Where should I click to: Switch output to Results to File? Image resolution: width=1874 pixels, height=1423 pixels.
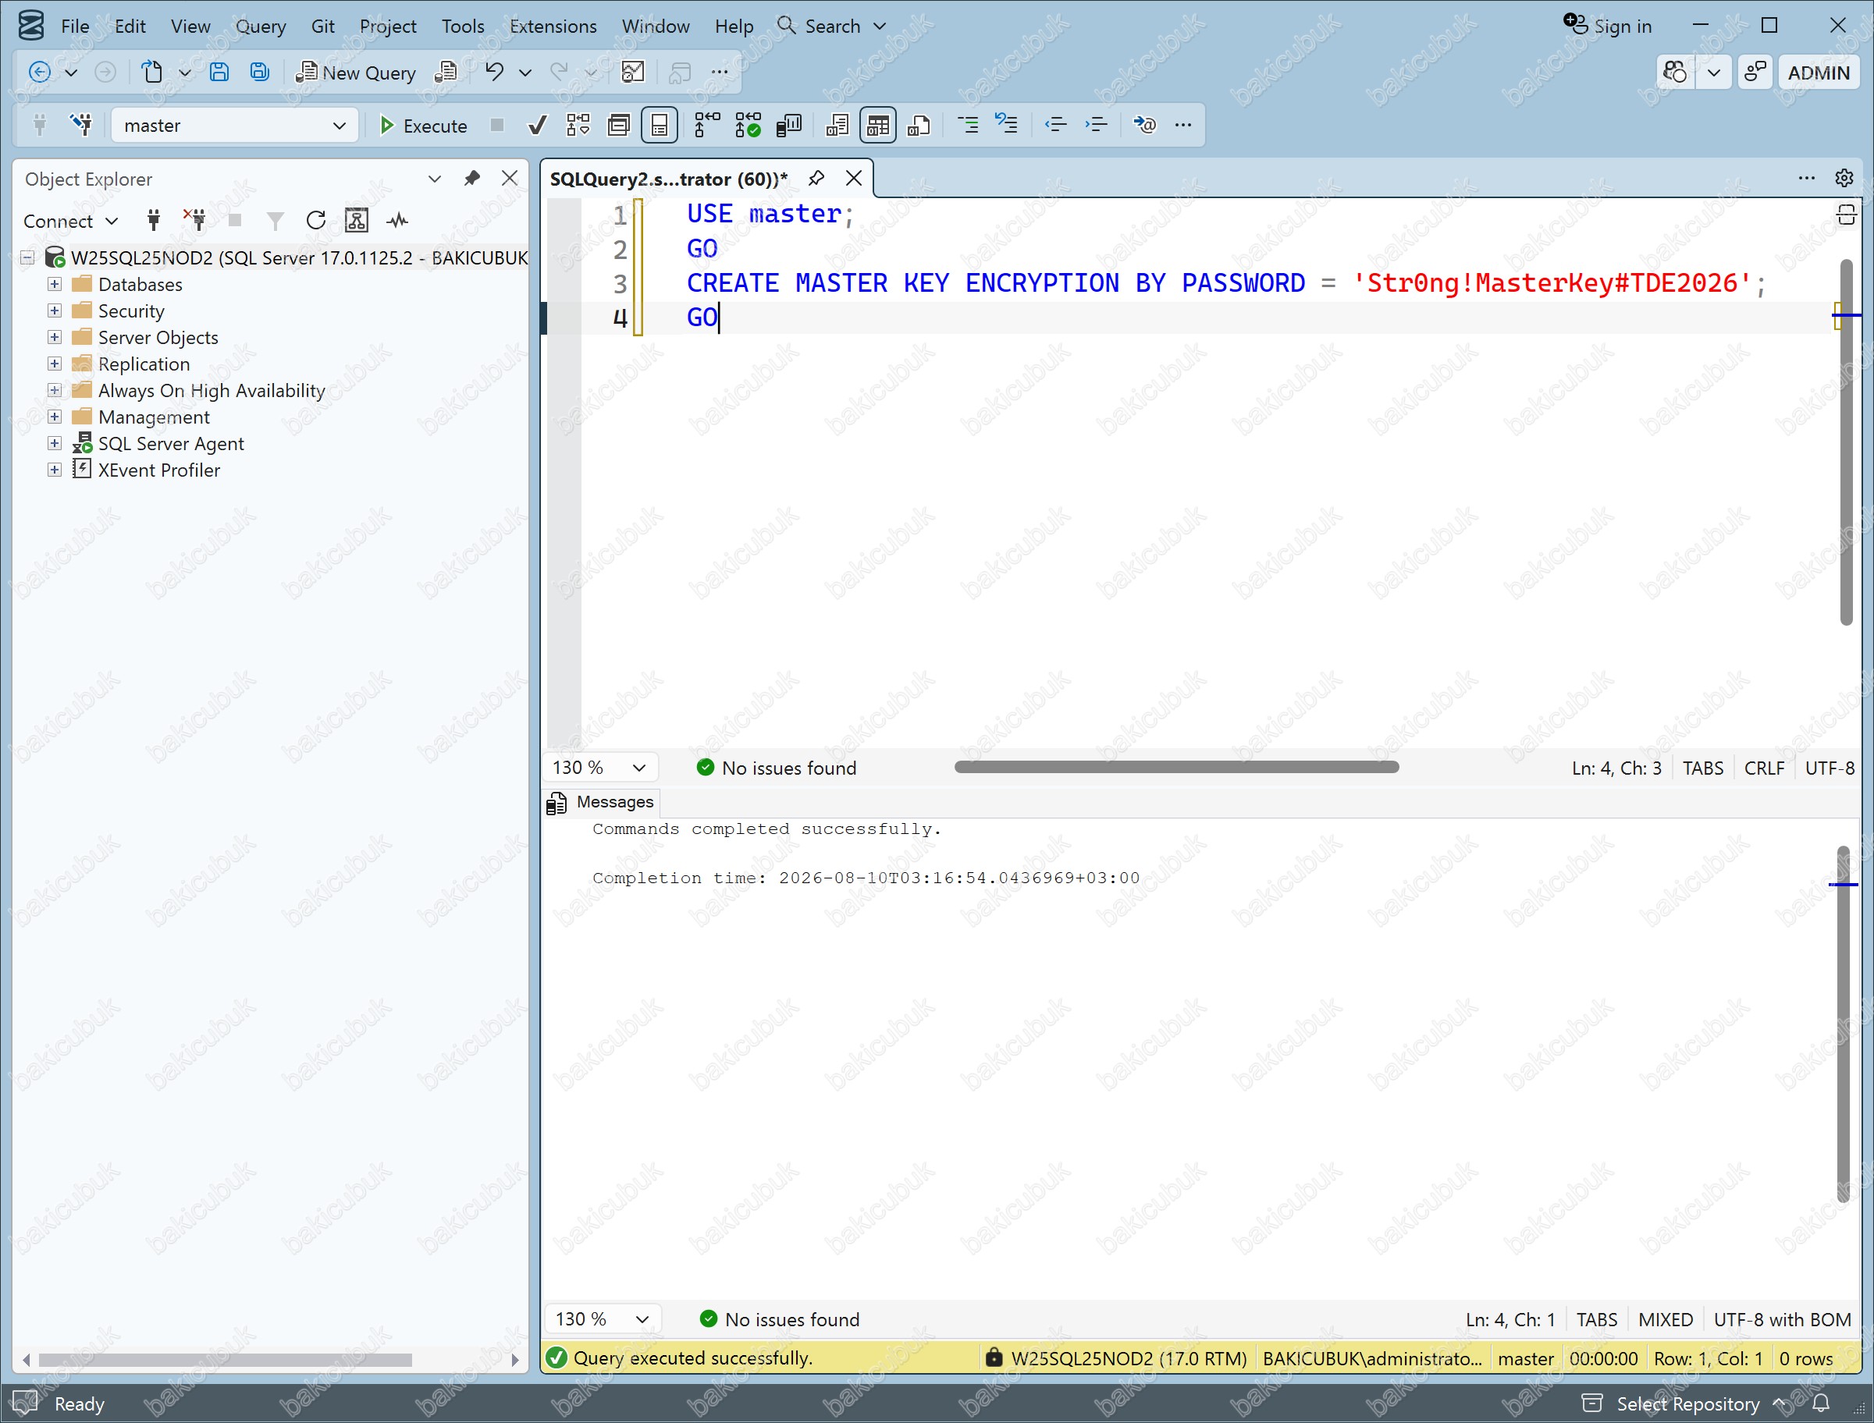point(919,126)
